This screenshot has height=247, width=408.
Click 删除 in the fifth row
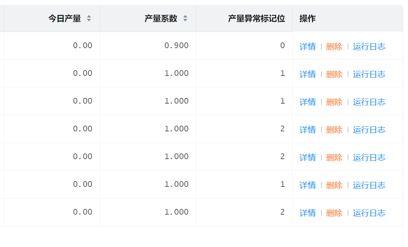click(334, 158)
